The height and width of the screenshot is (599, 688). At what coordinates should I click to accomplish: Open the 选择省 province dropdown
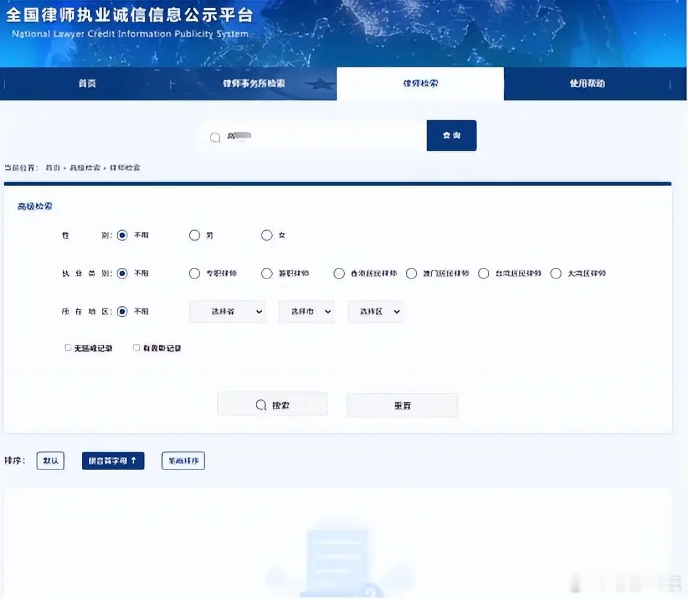click(227, 311)
